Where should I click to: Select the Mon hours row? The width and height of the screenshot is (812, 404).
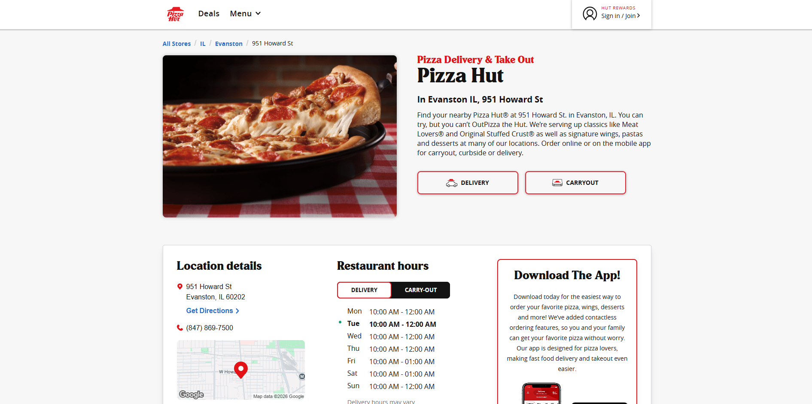click(x=391, y=312)
